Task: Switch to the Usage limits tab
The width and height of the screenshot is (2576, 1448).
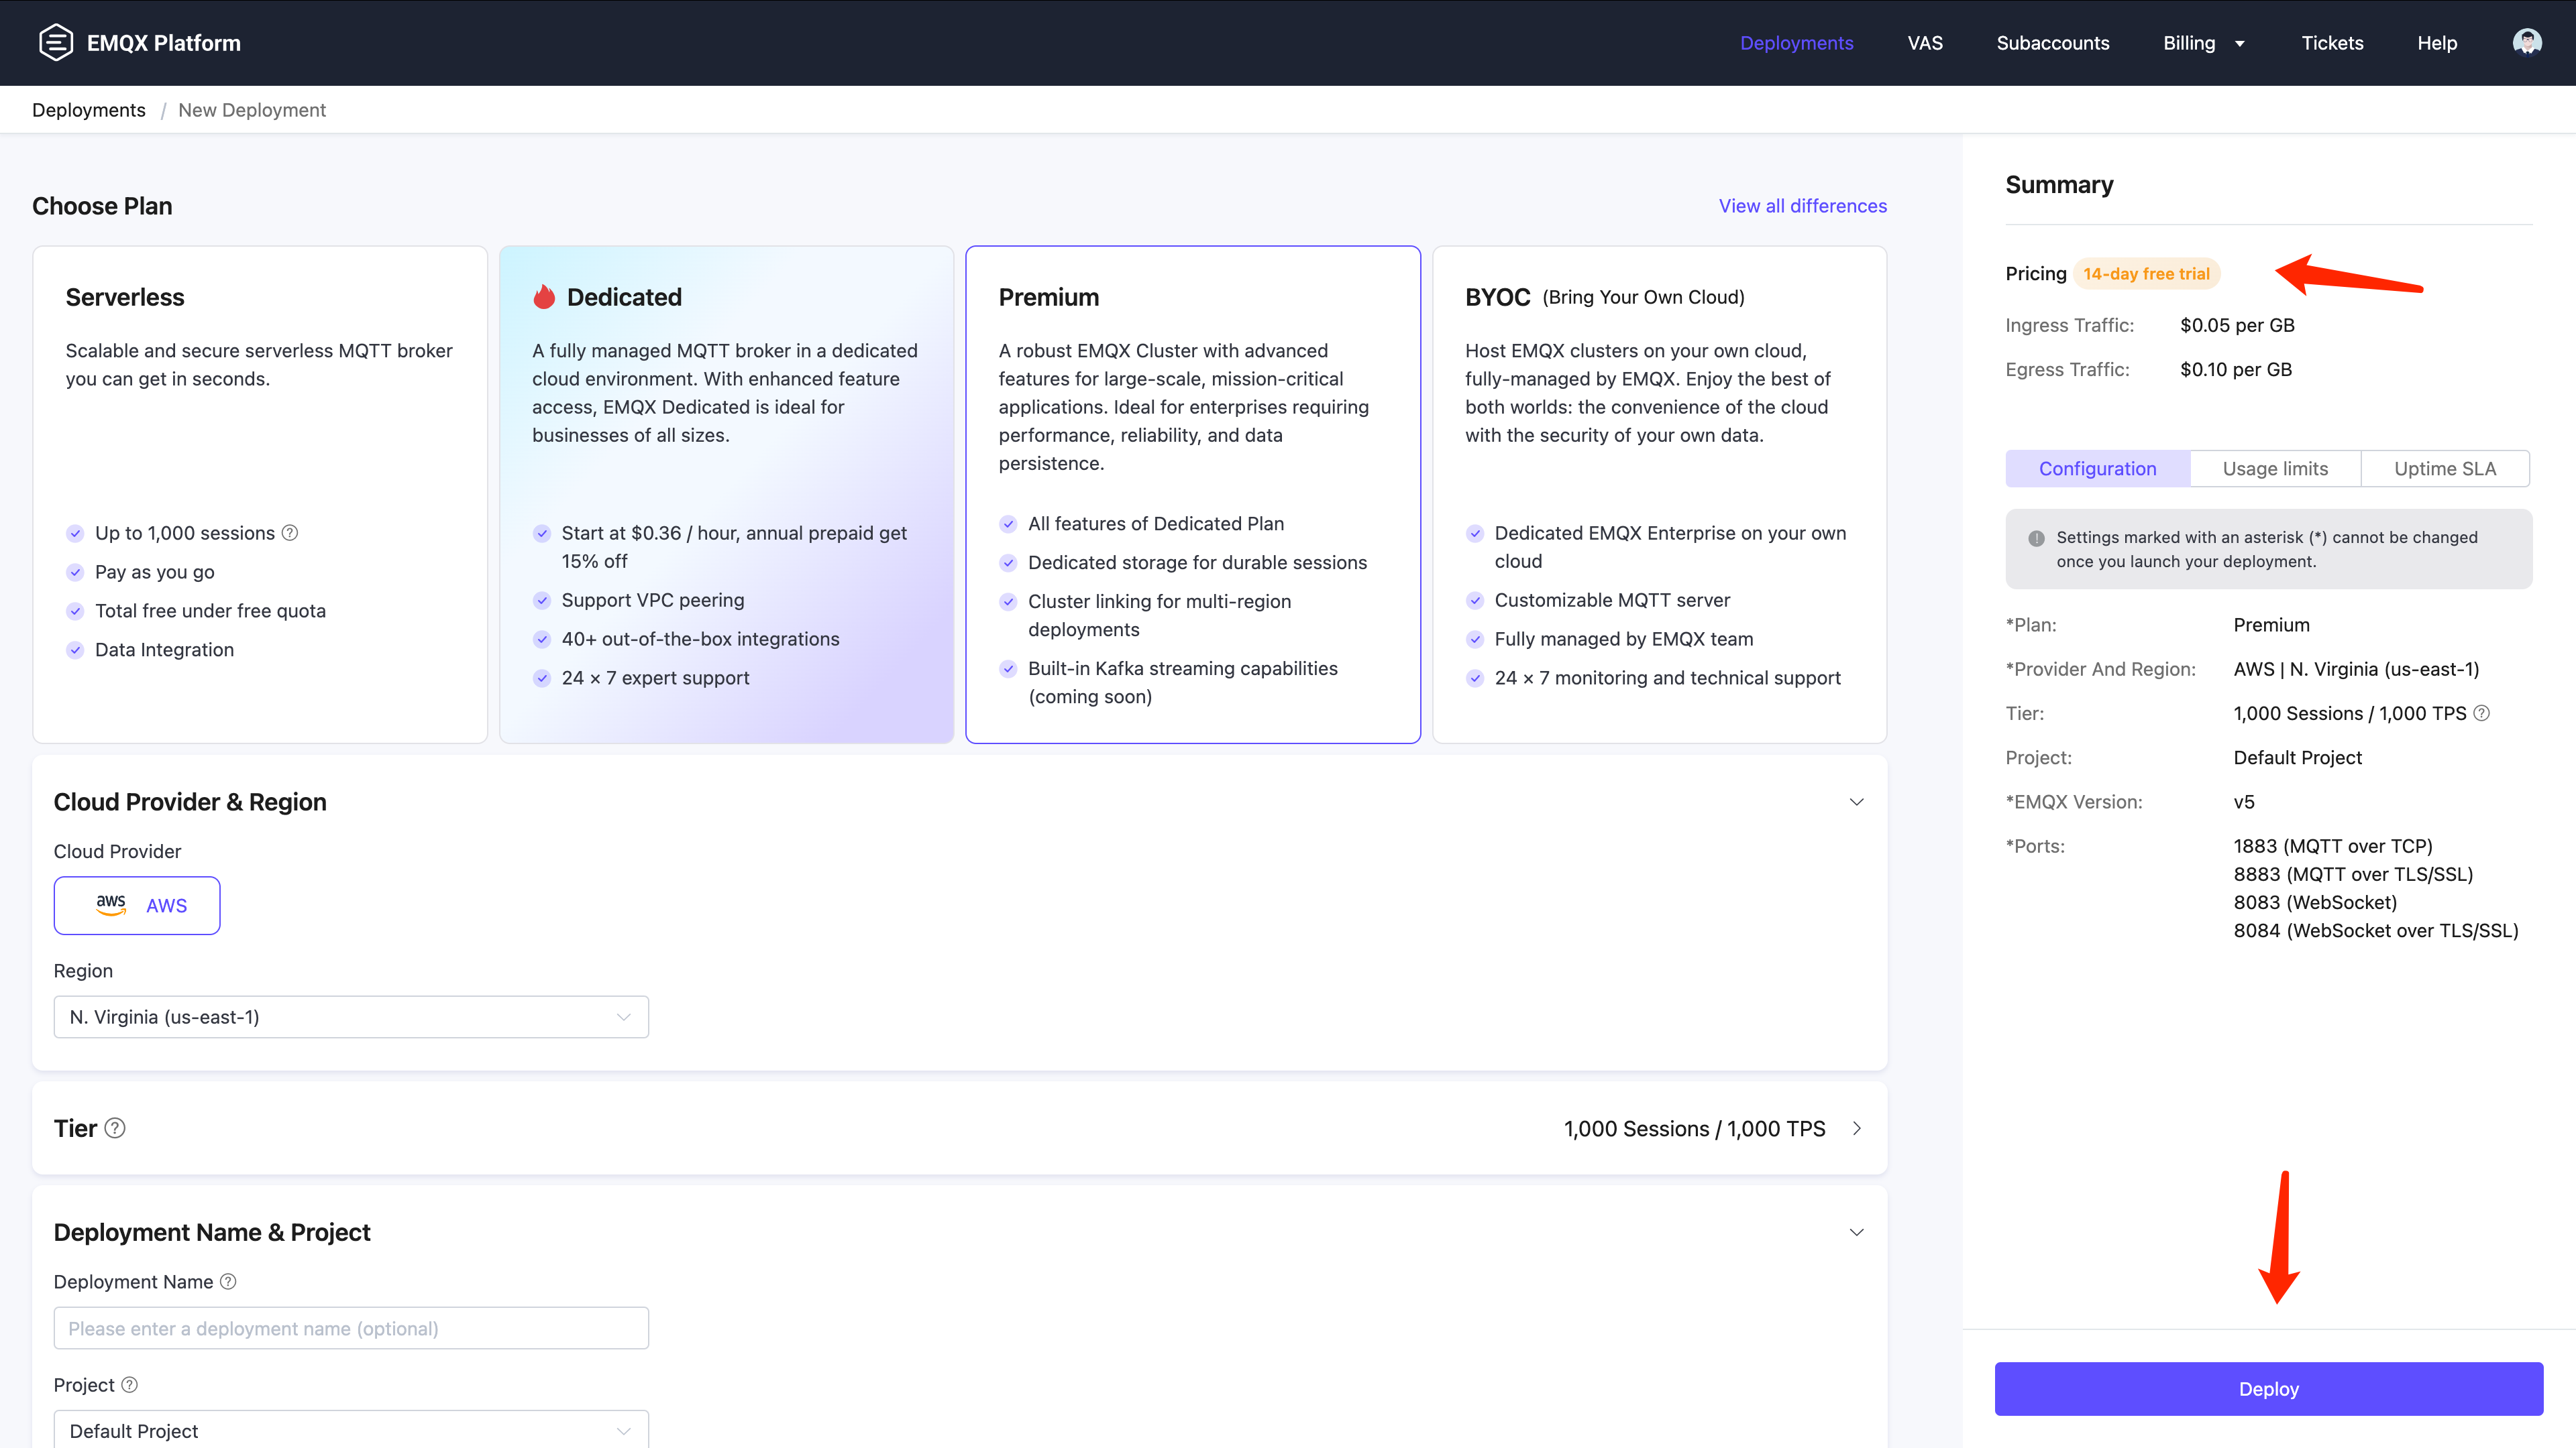Action: pos(2275,469)
